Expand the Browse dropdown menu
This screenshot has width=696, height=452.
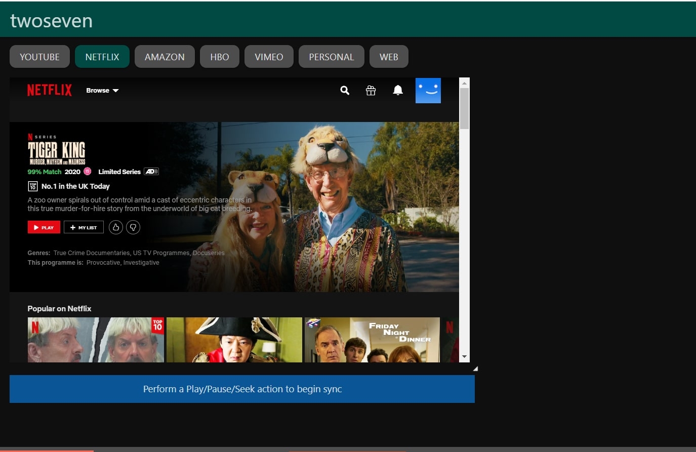pos(102,91)
